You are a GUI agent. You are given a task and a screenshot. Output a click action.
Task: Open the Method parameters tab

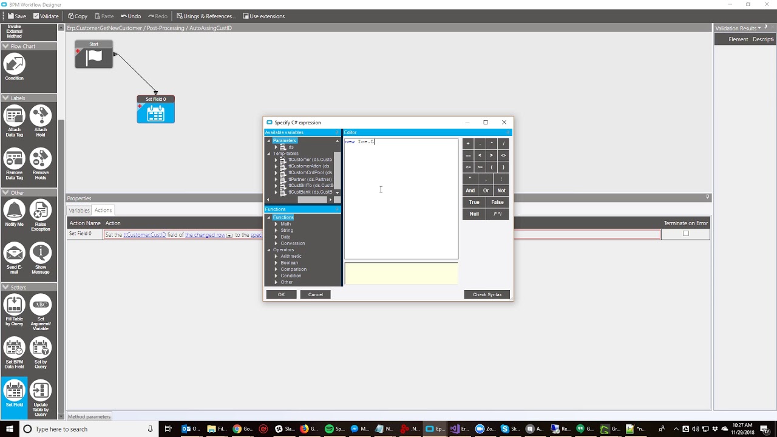[x=89, y=416]
